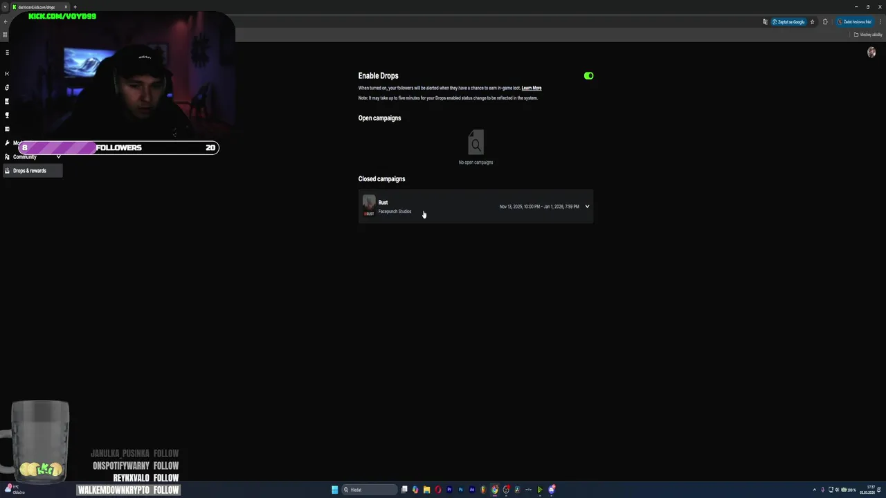Open the Windows Start menu
The image size is (886, 498).
click(x=335, y=490)
